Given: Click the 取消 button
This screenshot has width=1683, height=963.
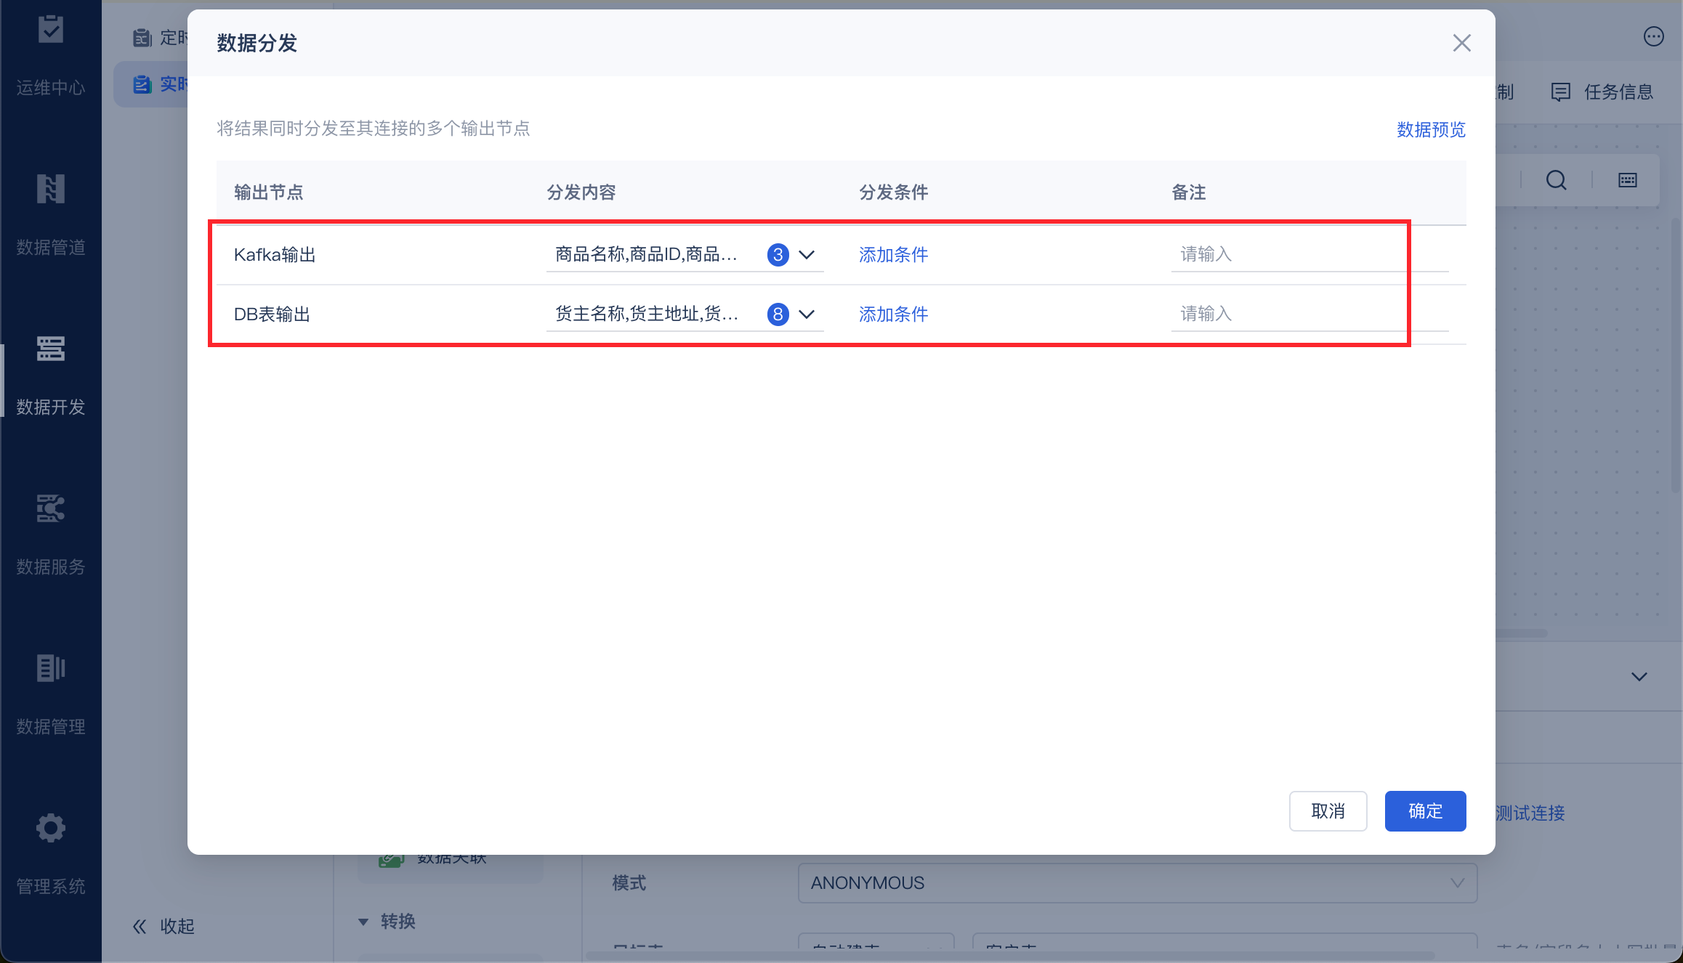Looking at the screenshot, I should (1328, 811).
